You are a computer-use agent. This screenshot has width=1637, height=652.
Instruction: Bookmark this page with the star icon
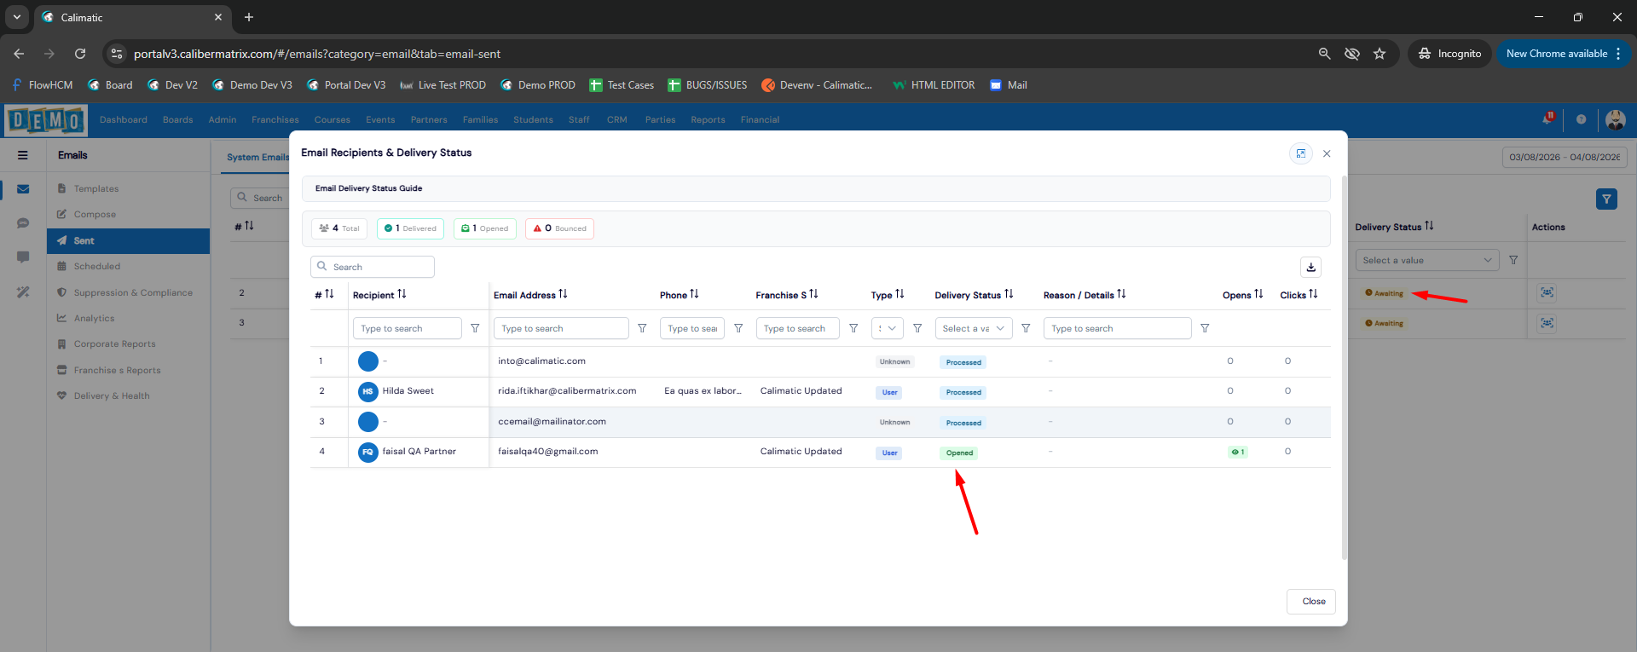coord(1379,54)
